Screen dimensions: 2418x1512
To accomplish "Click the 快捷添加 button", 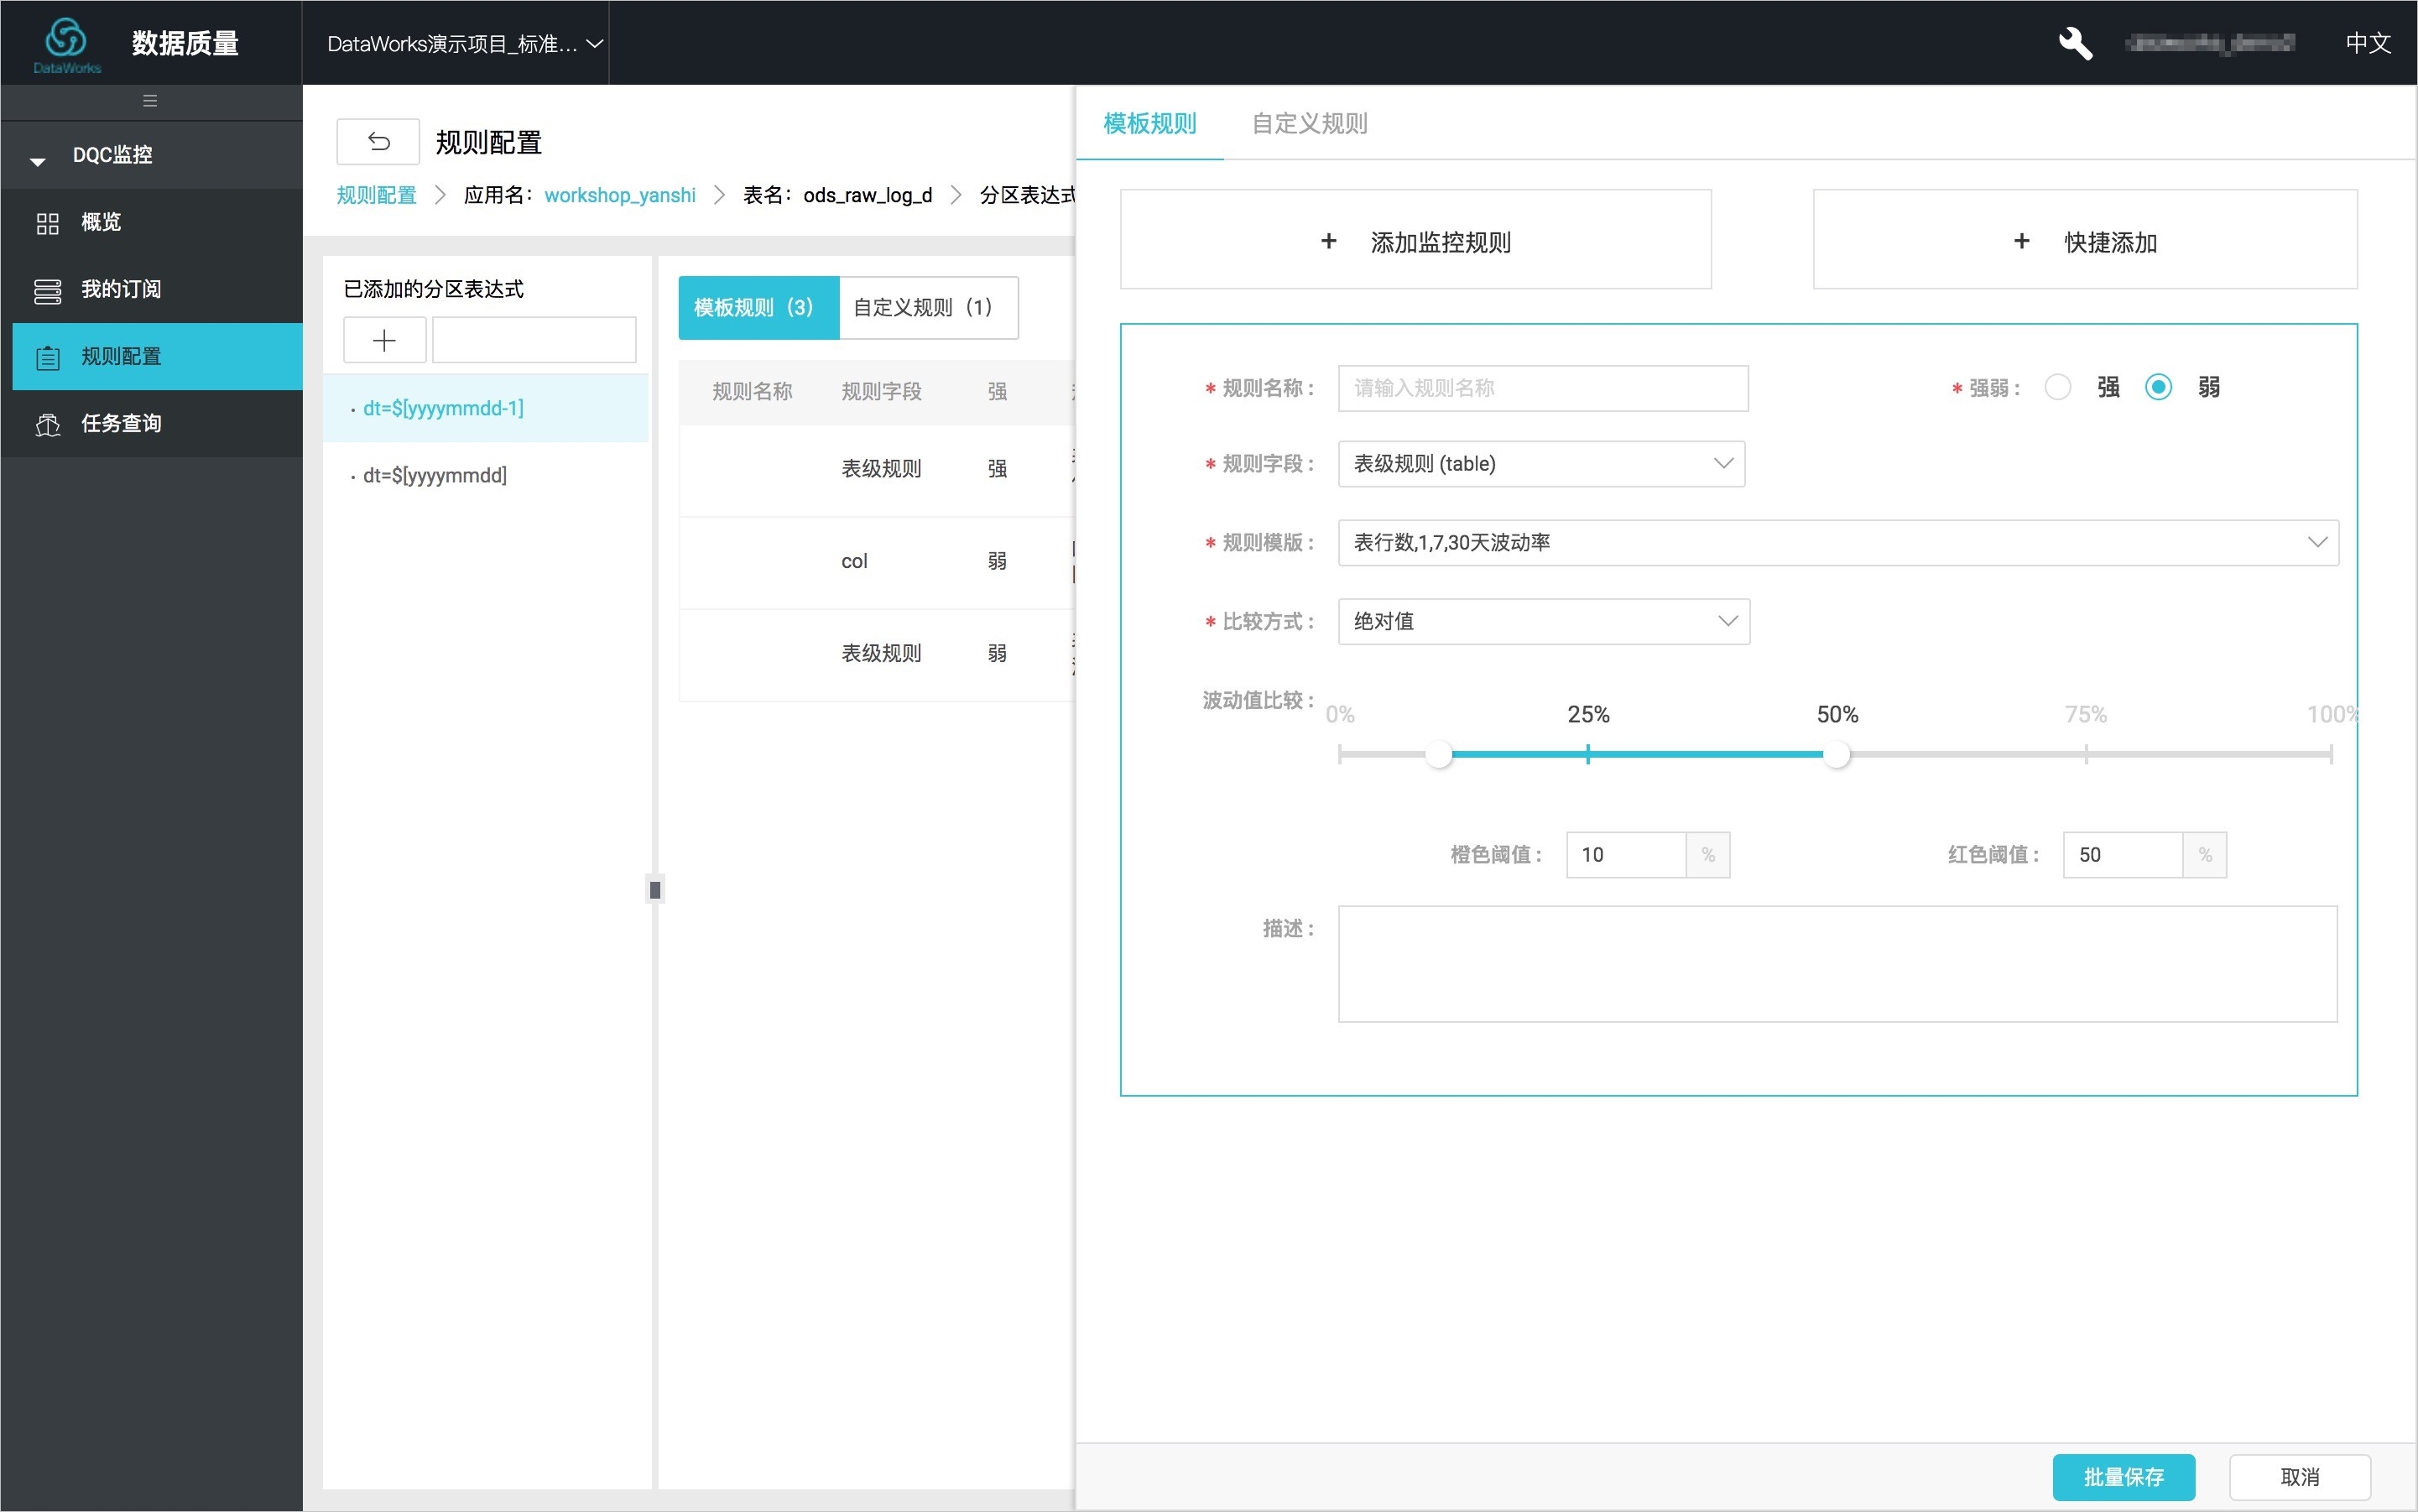I will (2085, 240).
